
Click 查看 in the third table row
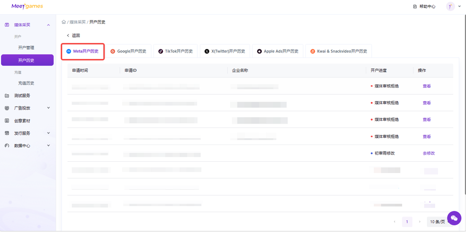tap(427, 120)
